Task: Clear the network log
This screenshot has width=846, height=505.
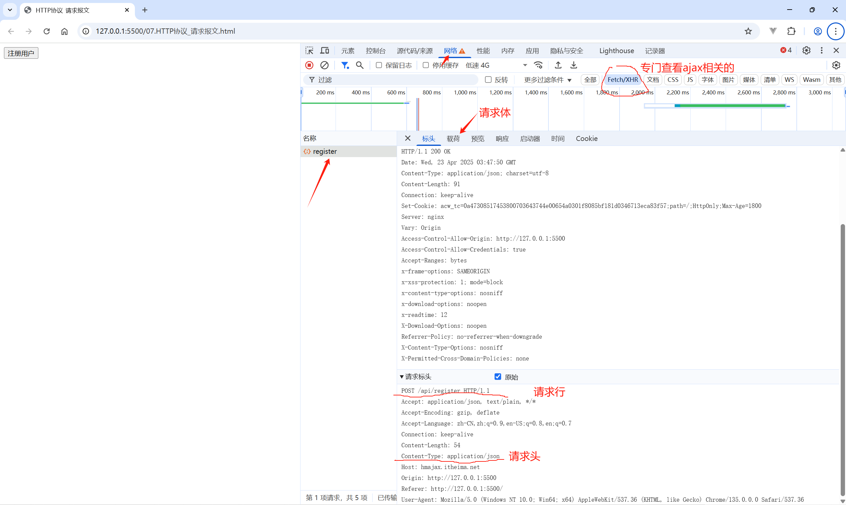Action: [x=325, y=65]
